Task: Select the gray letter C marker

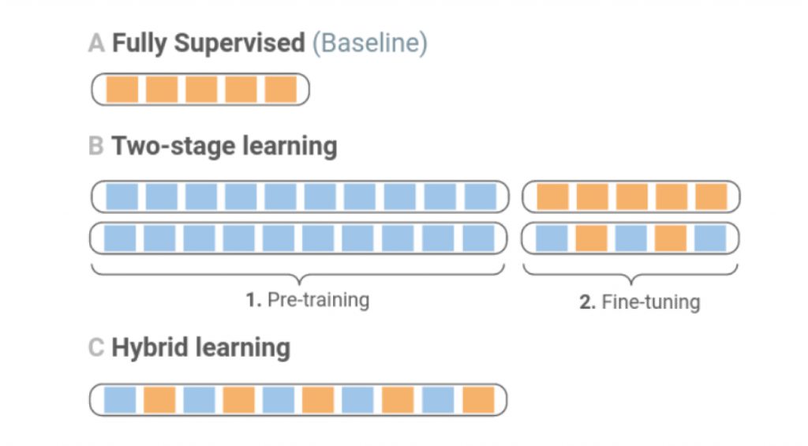Action: coord(96,348)
